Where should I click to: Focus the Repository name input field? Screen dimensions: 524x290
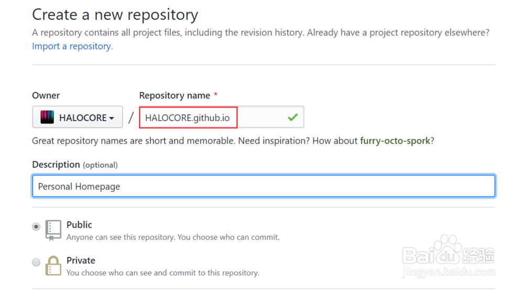[222, 117]
